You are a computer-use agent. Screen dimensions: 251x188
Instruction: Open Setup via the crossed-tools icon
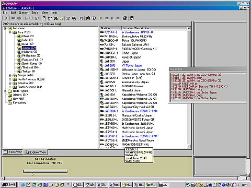(68, 18)
